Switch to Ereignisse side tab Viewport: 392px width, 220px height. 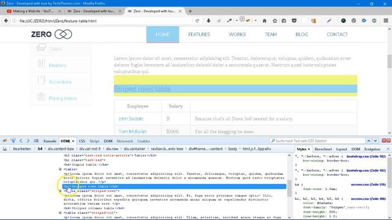[x=372, y=149]
